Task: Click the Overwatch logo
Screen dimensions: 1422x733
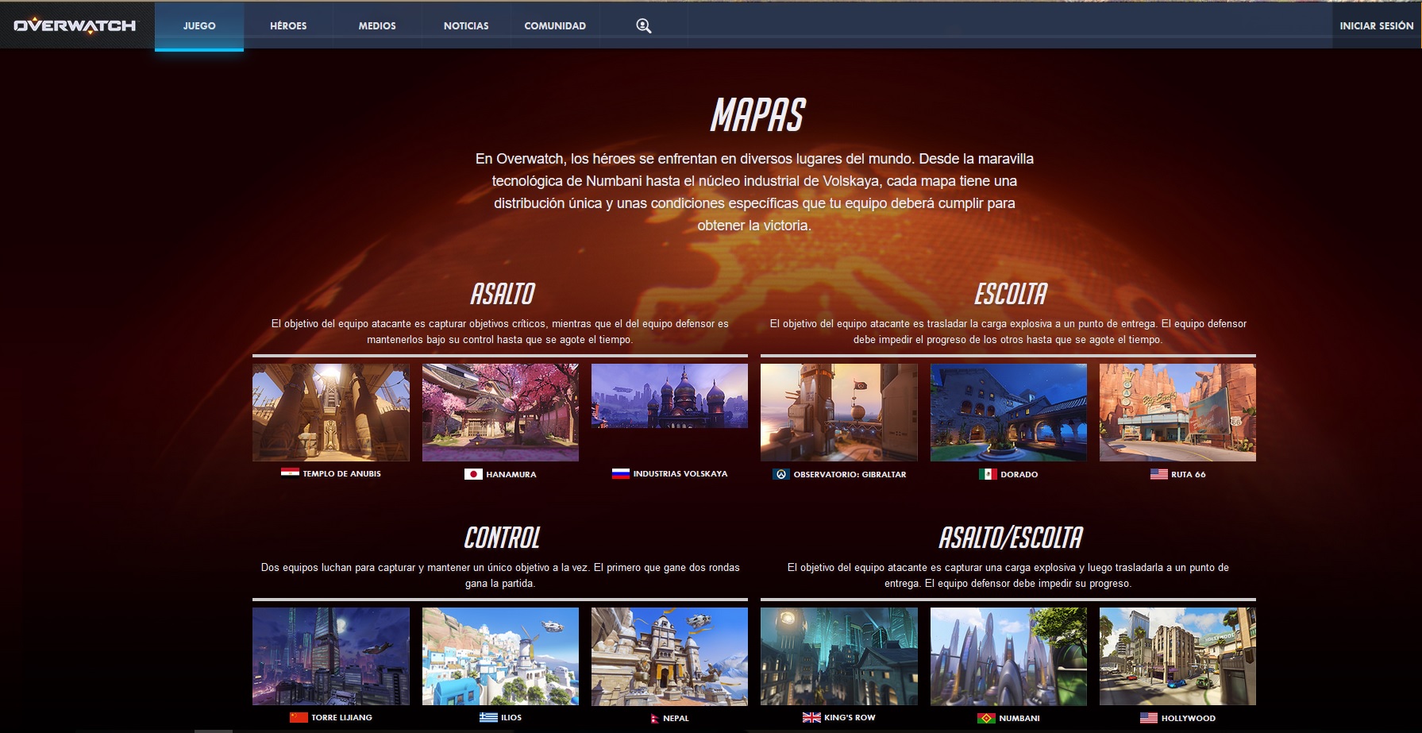Action: pyautogui.click(x=75, y=25)
